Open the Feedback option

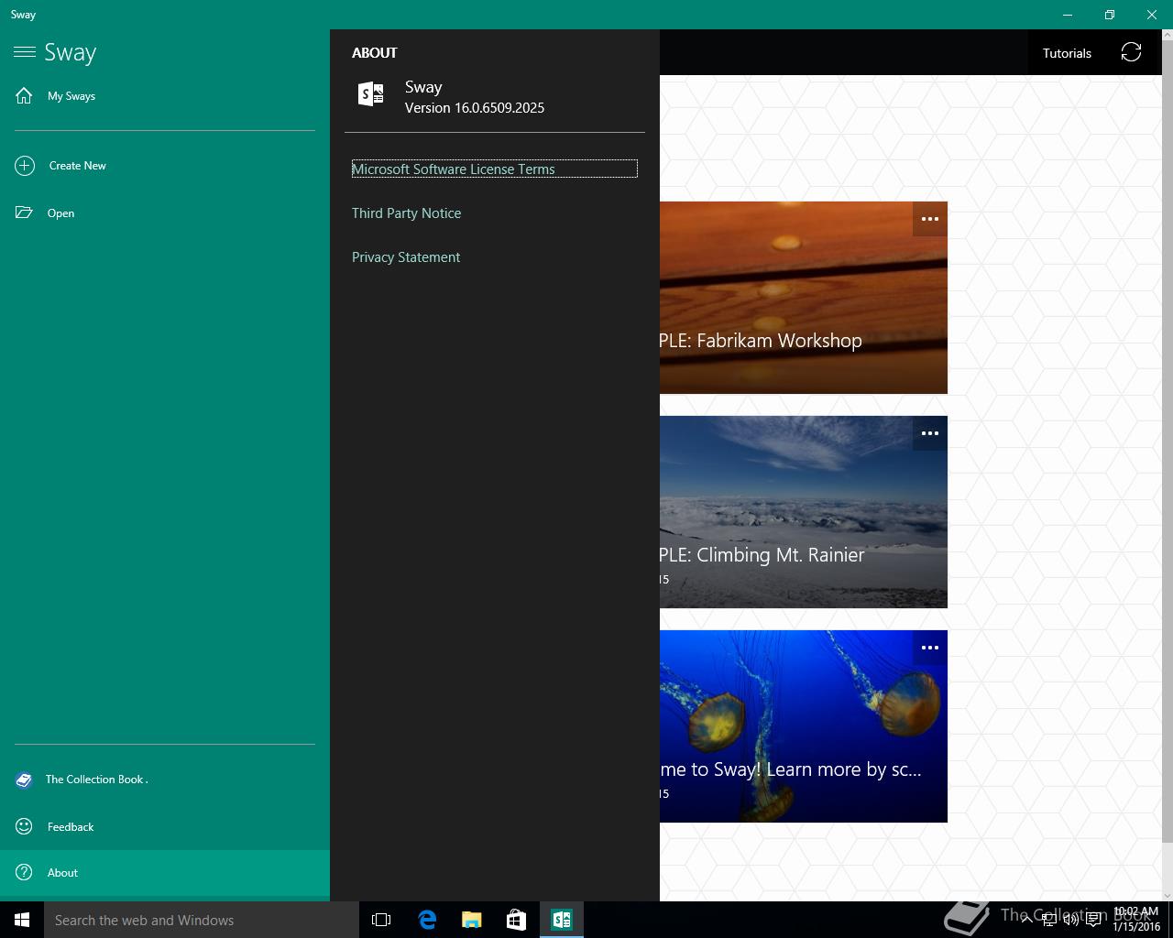pos(165,827)
